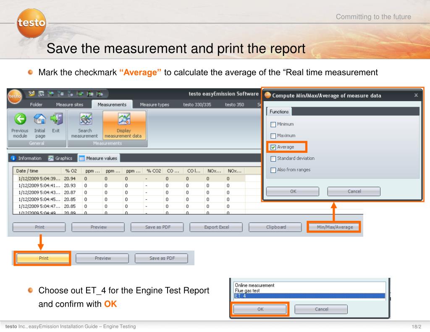This screenshot has height=332, width=430.
Task: Open the testo orb application menu
Action: pyautogui.click(x=15, y=96)
